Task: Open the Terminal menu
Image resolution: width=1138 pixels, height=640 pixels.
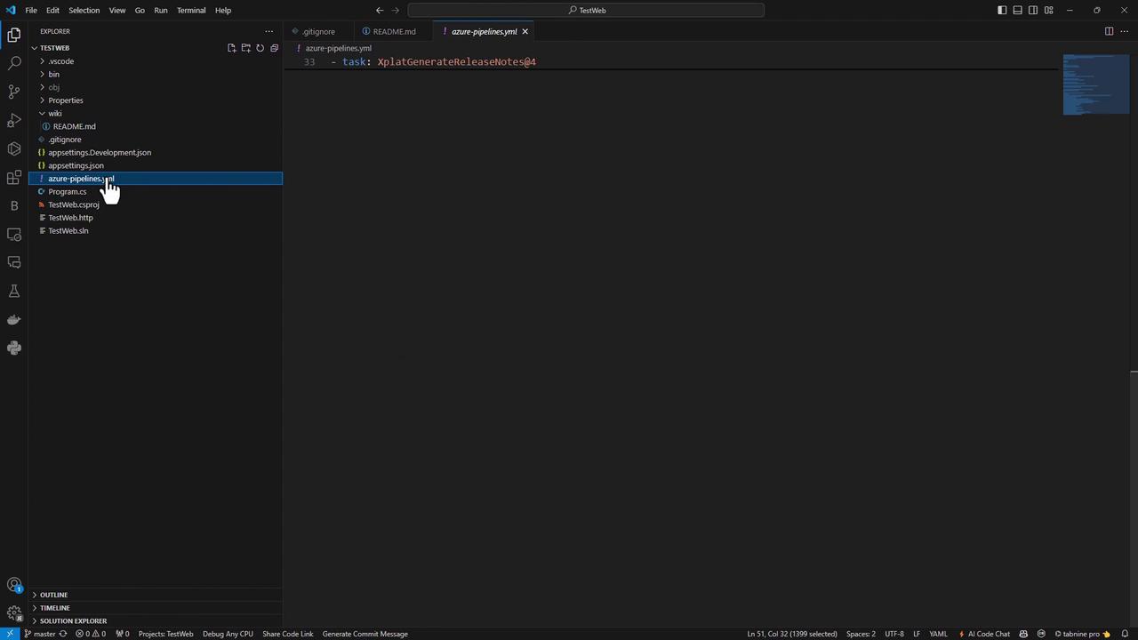Action: point(191,11)
